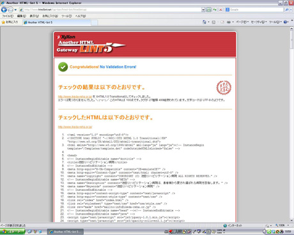The width and height of the screenshot is (294, 235).
Task: Click the vertical scrollbar down arrow
Action: point(291,220)
